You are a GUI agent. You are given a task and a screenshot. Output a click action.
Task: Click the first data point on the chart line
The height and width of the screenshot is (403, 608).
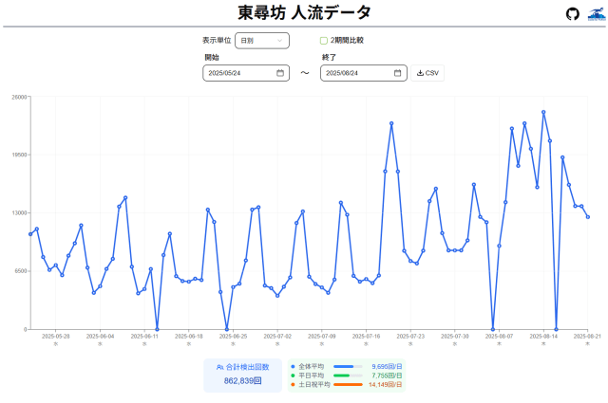click(30, 234)
